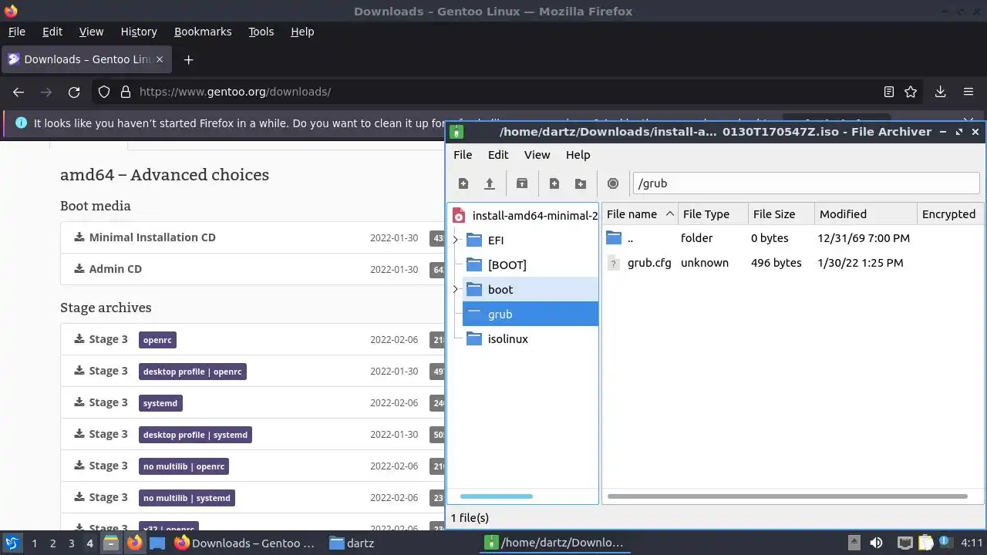Screen dimensions: 987x555
Task: Reload the Gentoo downloads page
Action: pos(74,92)
